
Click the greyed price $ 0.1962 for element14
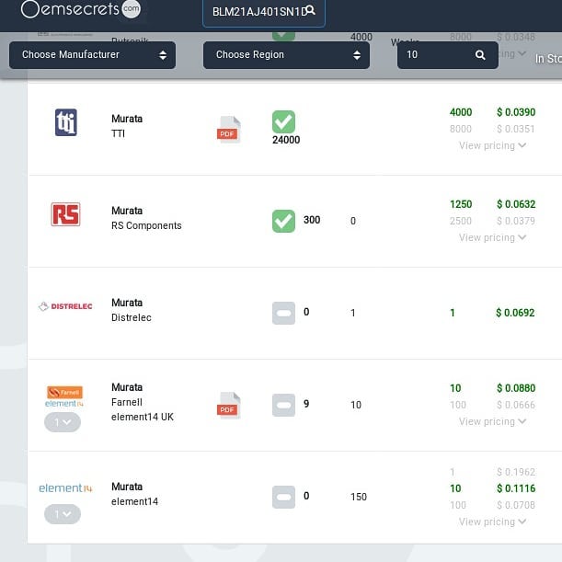516,472
